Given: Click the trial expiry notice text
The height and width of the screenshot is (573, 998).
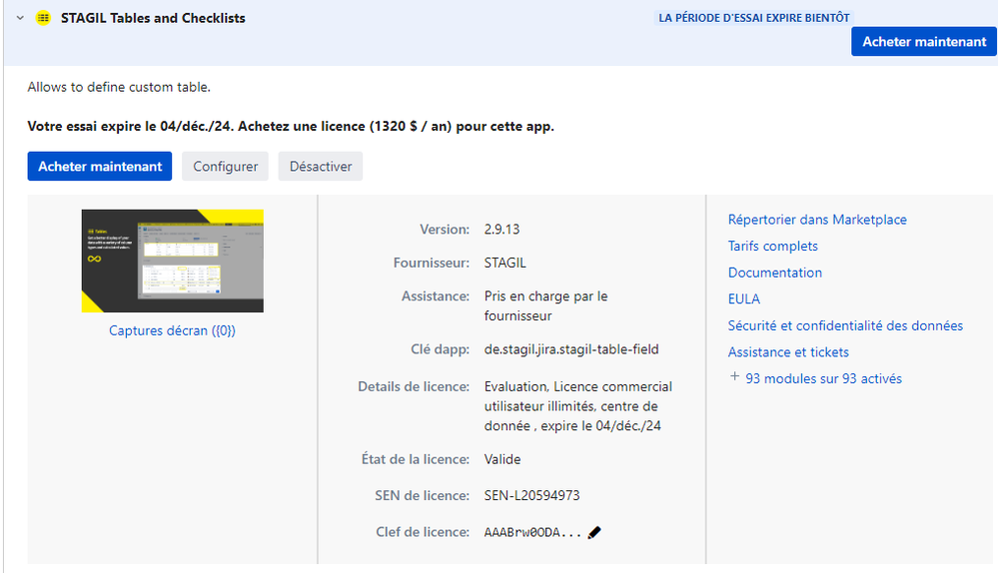Looking at the screenshot, I should pos(291,126).
